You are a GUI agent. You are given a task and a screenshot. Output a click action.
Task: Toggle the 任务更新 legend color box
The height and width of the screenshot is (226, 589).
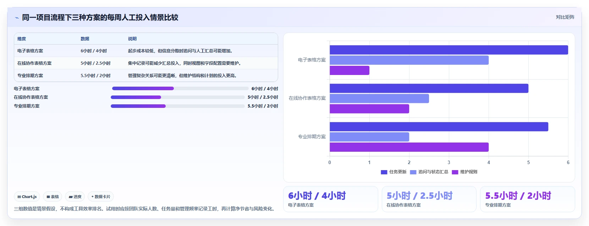coord(384,172)
